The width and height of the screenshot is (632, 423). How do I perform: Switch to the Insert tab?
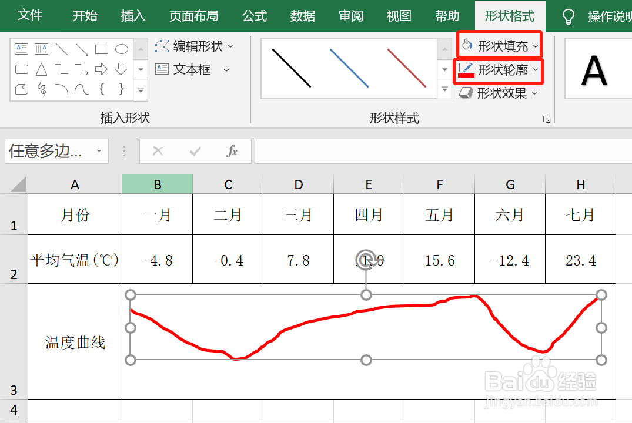click(x=133, y=16)
